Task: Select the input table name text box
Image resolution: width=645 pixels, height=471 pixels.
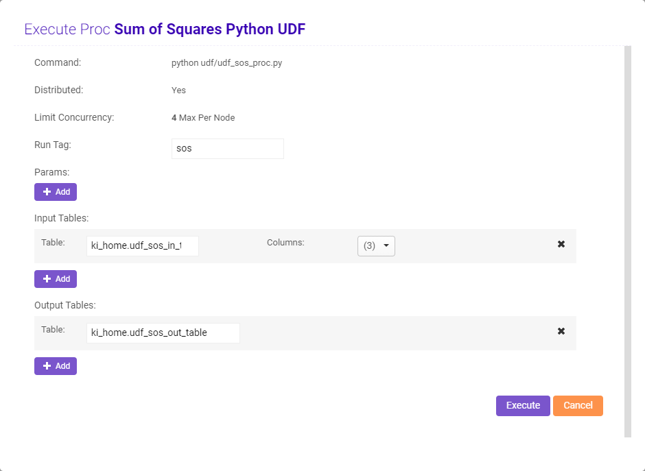Action: point(142,245)
